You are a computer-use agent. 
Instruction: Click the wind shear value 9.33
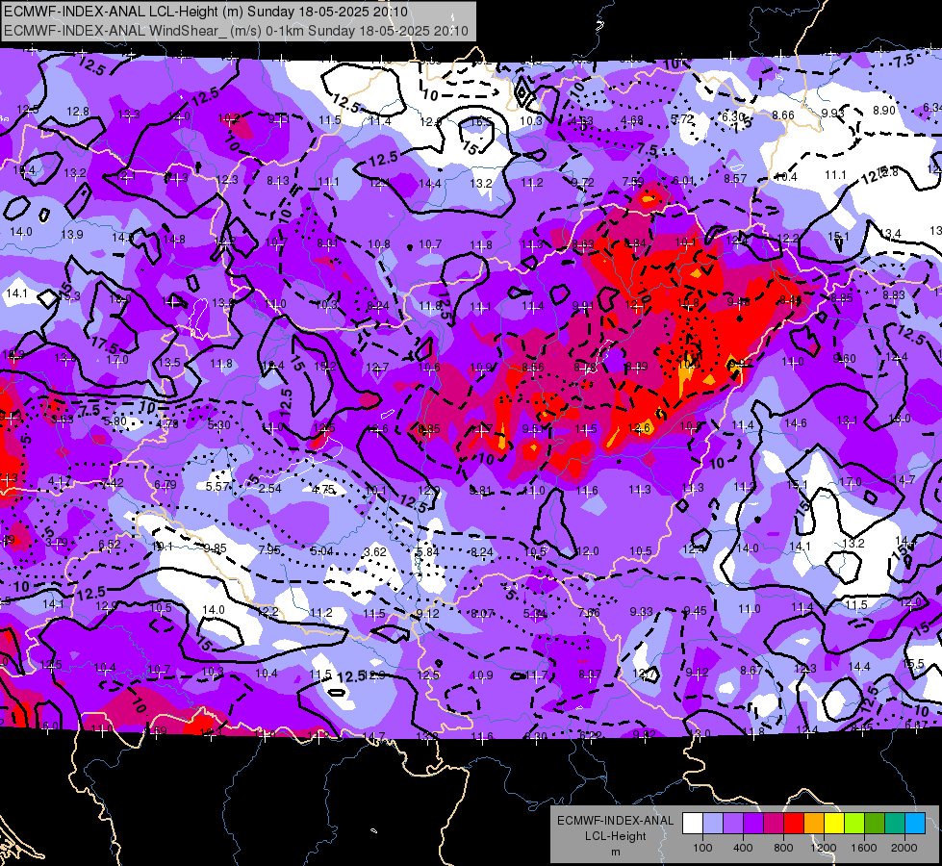[x=642, y=611]
